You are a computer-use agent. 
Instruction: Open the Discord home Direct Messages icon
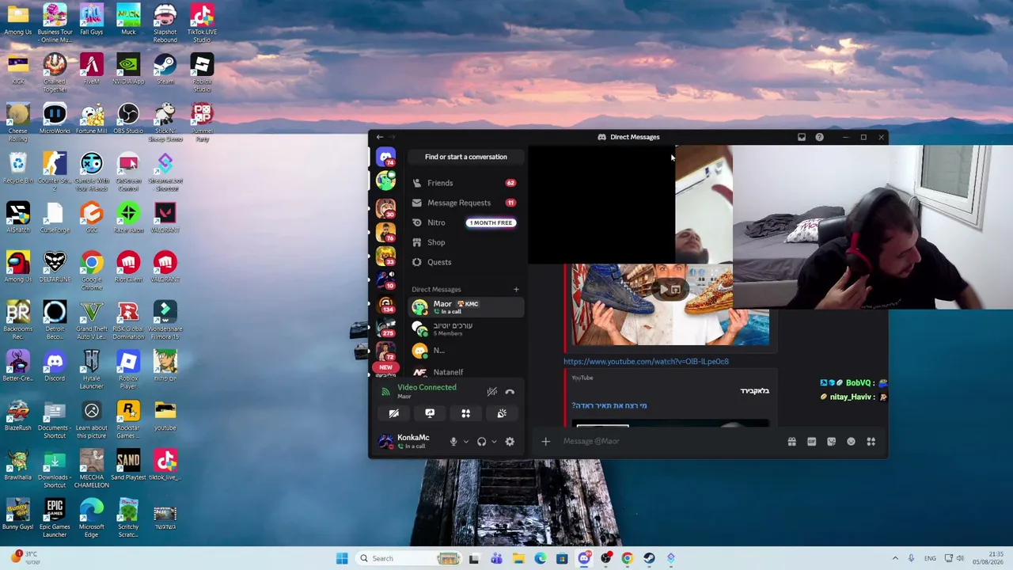385,157
